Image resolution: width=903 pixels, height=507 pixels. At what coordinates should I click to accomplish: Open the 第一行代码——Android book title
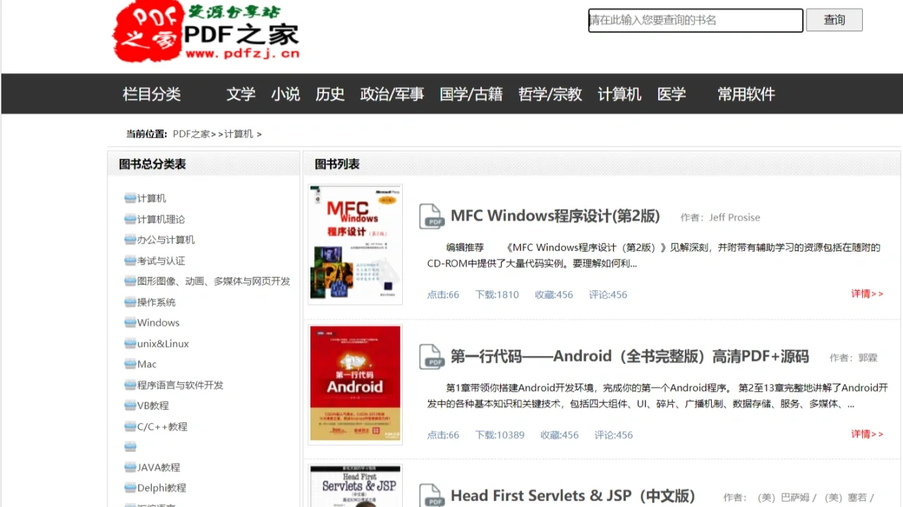[x=629, y=357]
